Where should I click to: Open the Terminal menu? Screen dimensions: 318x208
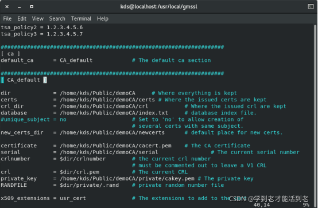point(81,19)
